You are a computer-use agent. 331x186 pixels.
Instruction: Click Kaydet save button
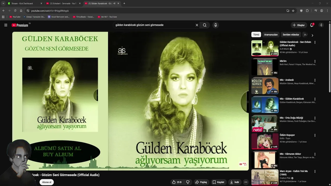click(218, 182)
